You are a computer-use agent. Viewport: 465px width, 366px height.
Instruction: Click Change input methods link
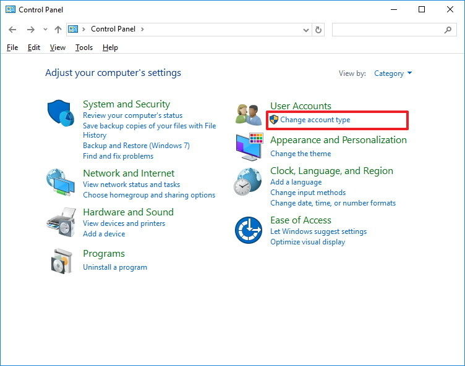[308, 193]
